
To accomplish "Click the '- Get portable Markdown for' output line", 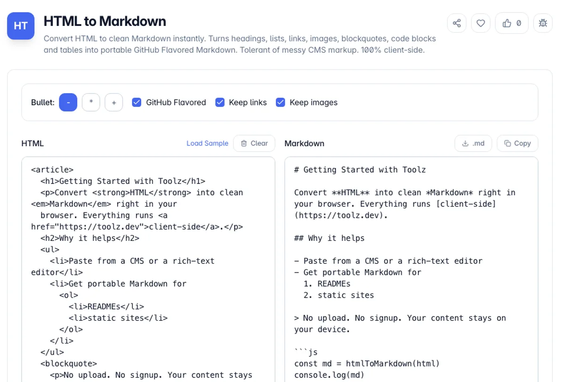I will (358, 272).
